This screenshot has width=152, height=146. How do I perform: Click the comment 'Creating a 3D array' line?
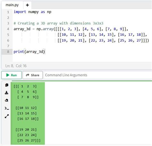pyautogui.click(x=58, y=23)
